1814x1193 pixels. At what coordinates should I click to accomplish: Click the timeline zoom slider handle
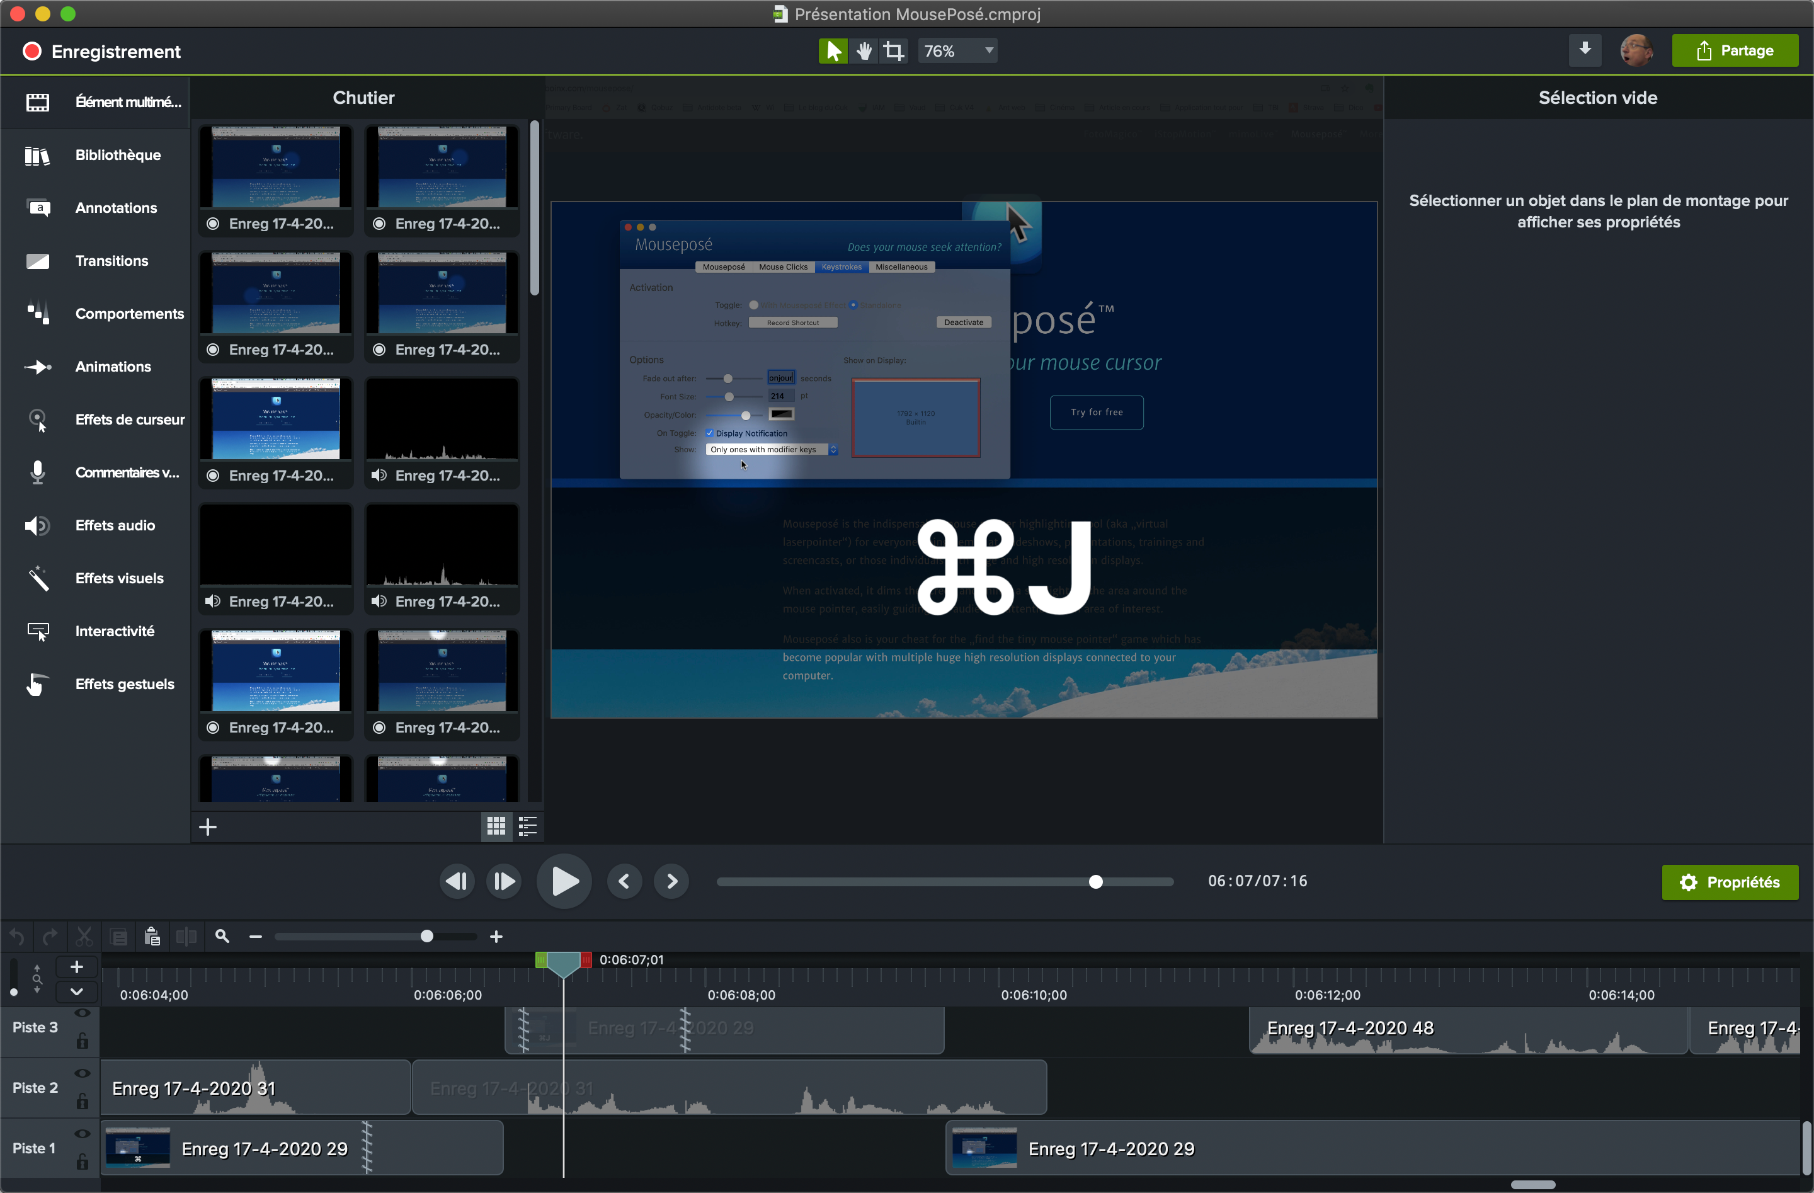427,937
